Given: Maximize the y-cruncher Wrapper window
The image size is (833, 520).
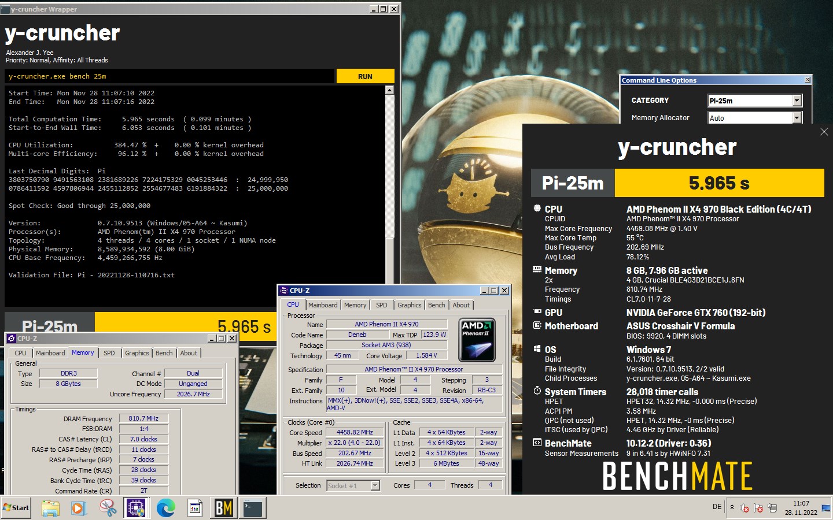Looking at the screenshot, I should (x=384, y=9).
